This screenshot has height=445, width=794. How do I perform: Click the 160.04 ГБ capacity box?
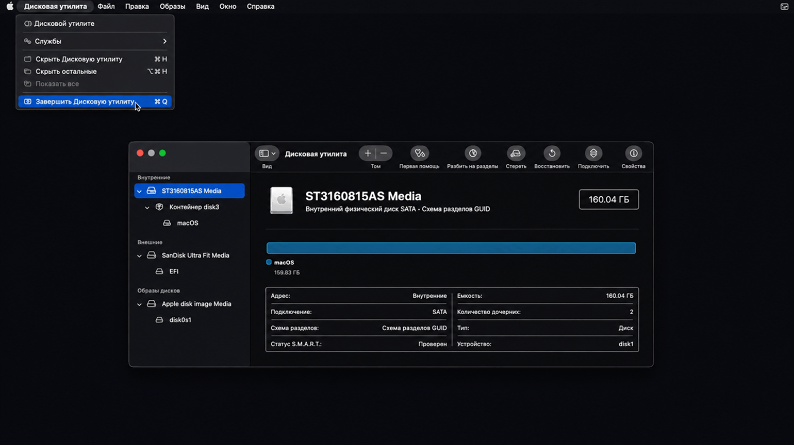(x=609, y=199)
